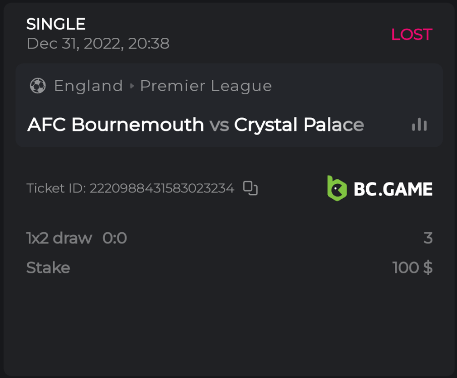
Task: Click the Dec 31, 2022 timestamp
Action: (98, 43)
